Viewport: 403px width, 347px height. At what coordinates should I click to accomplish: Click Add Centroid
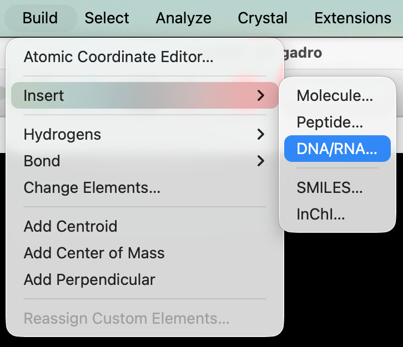coord(70,226)
